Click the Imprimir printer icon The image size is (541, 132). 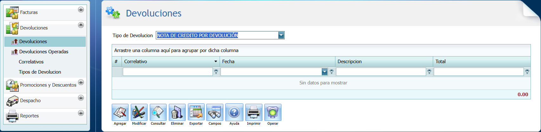(254, 112)
